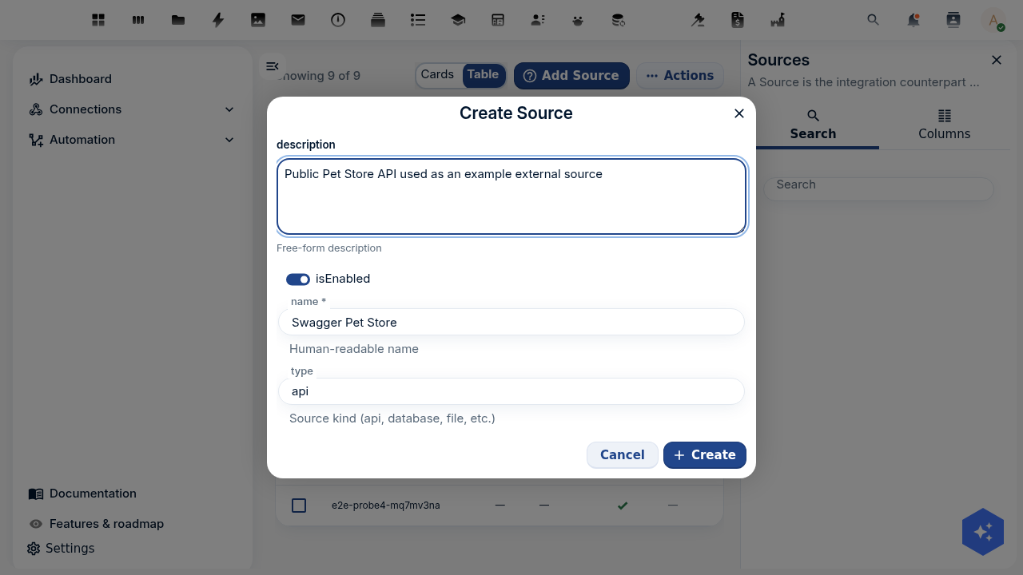
Task: Open the contact card icon near avatar
Action: pos(953,20)
